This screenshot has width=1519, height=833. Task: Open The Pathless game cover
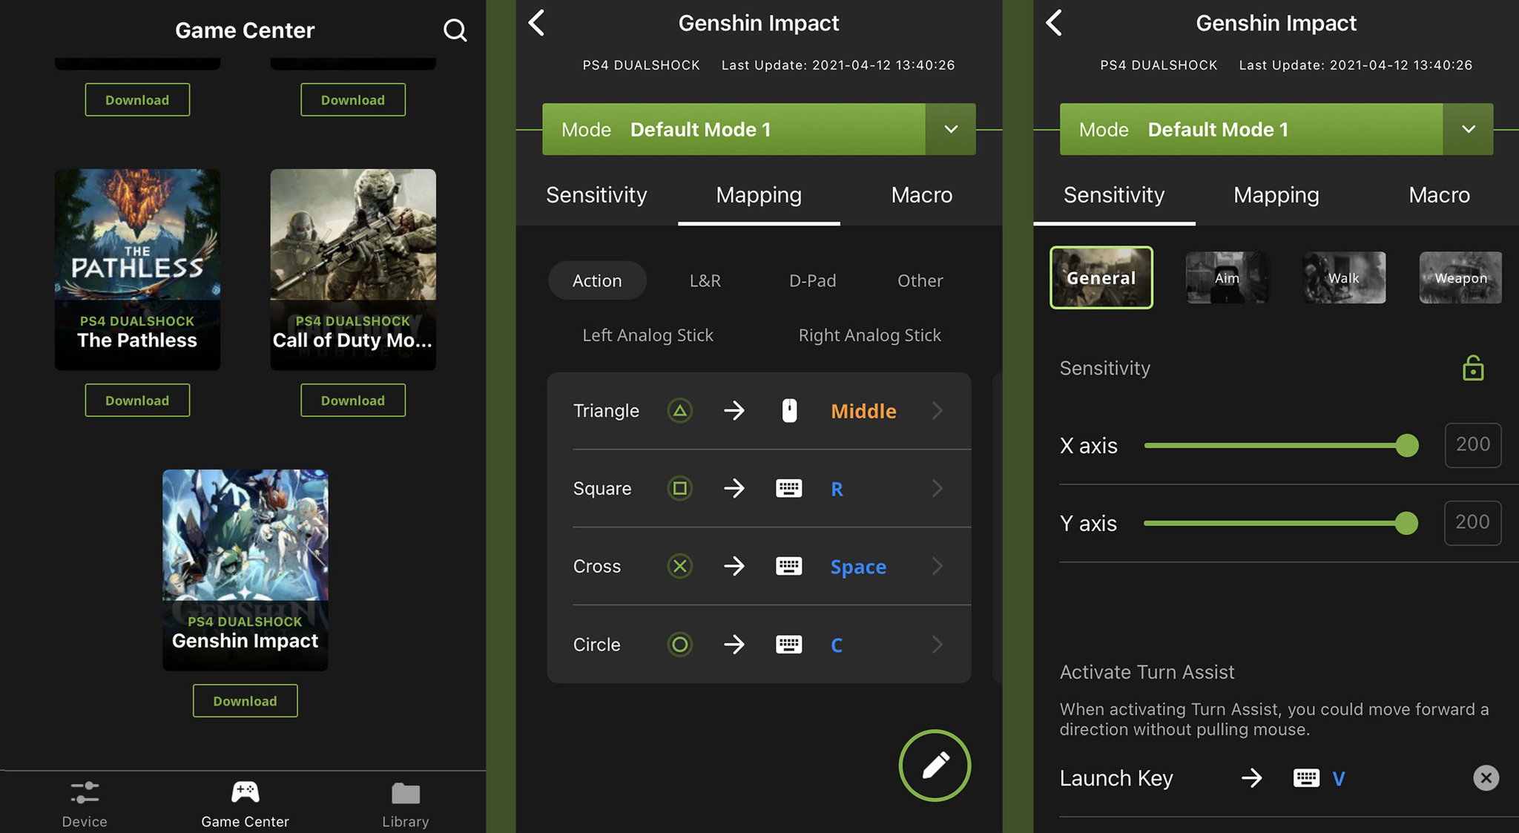click(x=137, y=269)
